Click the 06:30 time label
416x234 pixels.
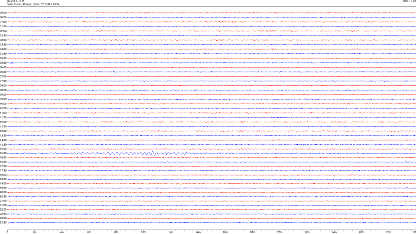click(3, 72)
